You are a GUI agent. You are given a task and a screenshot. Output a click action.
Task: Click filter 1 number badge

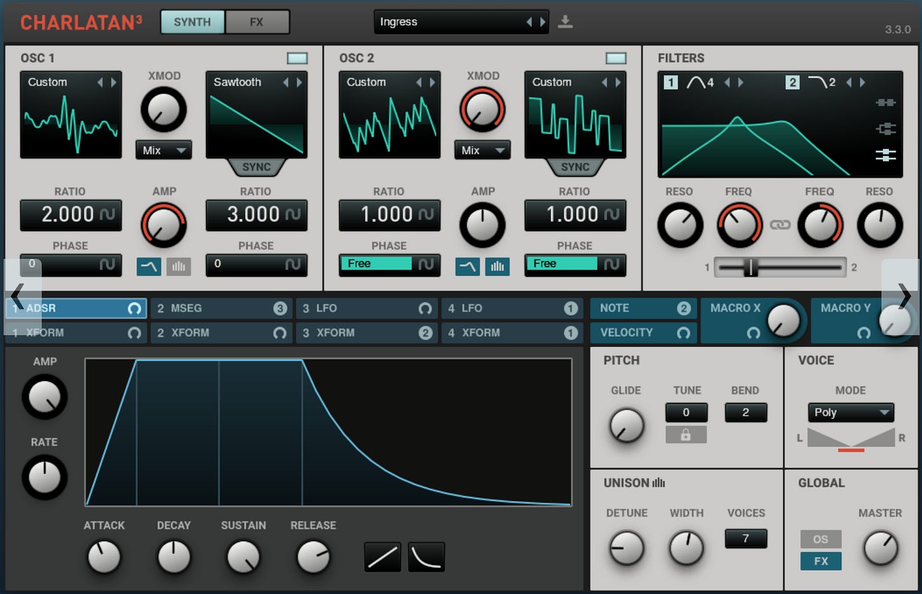coord(671,82)
